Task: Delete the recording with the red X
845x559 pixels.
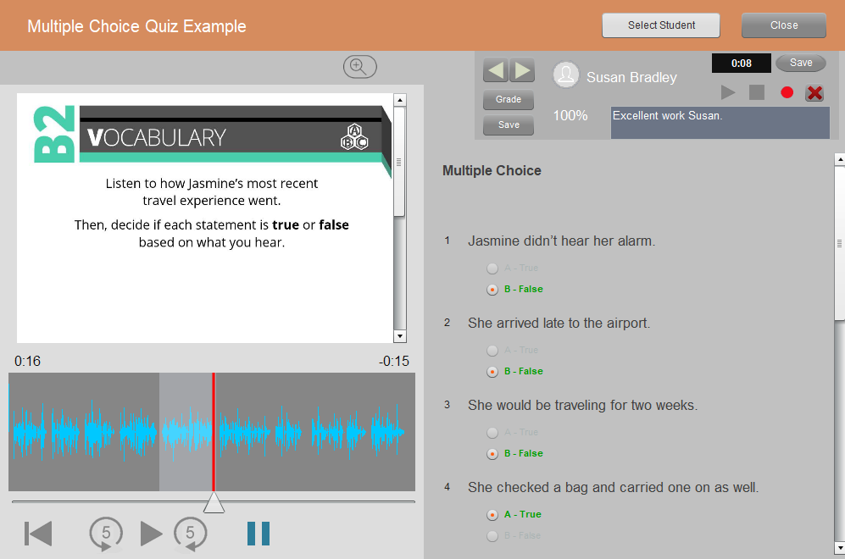Action: click(814, 92)
